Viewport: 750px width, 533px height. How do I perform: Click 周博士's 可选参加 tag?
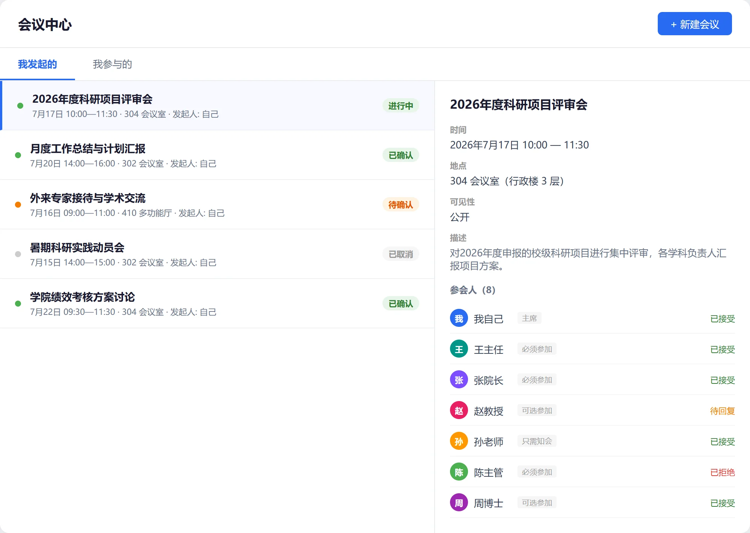click(537, 503)
